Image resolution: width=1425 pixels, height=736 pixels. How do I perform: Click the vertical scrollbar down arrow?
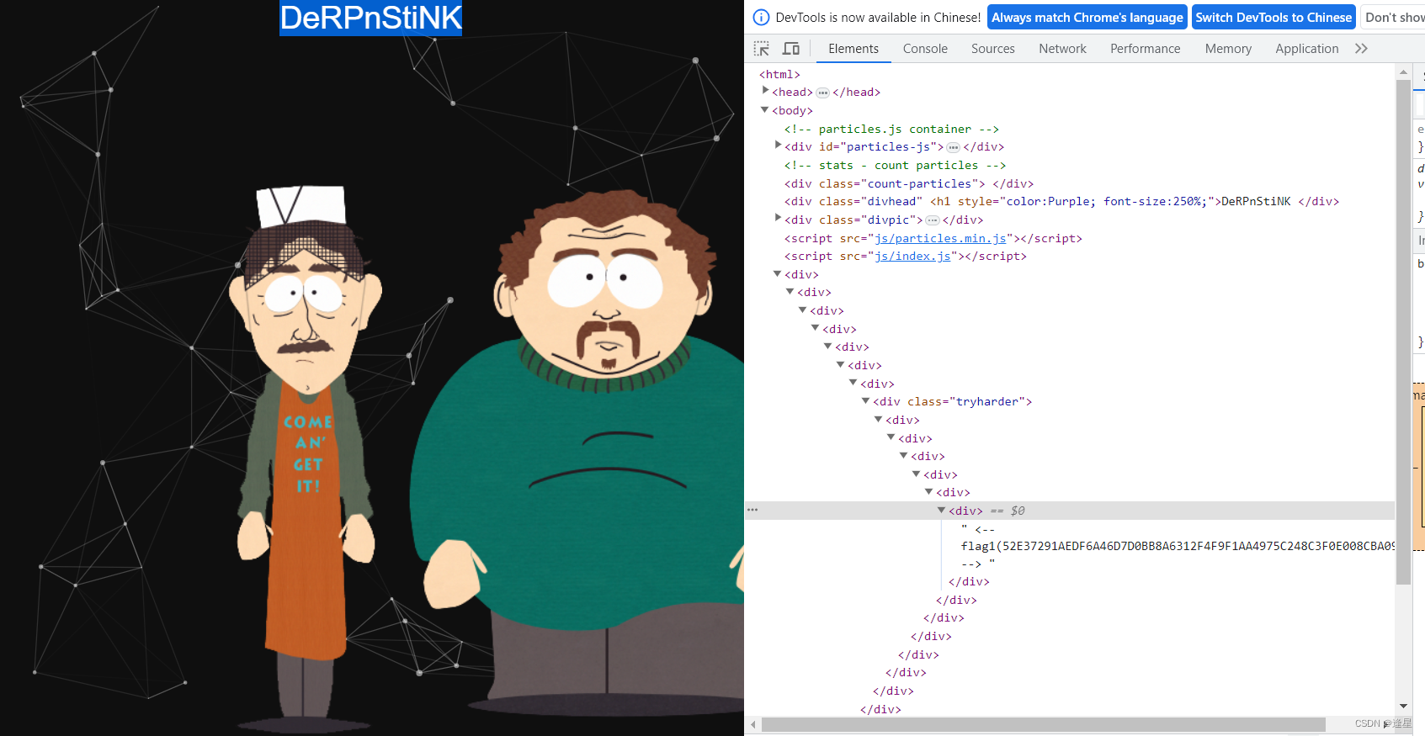pyautogui.click(x=1403, y=707)
